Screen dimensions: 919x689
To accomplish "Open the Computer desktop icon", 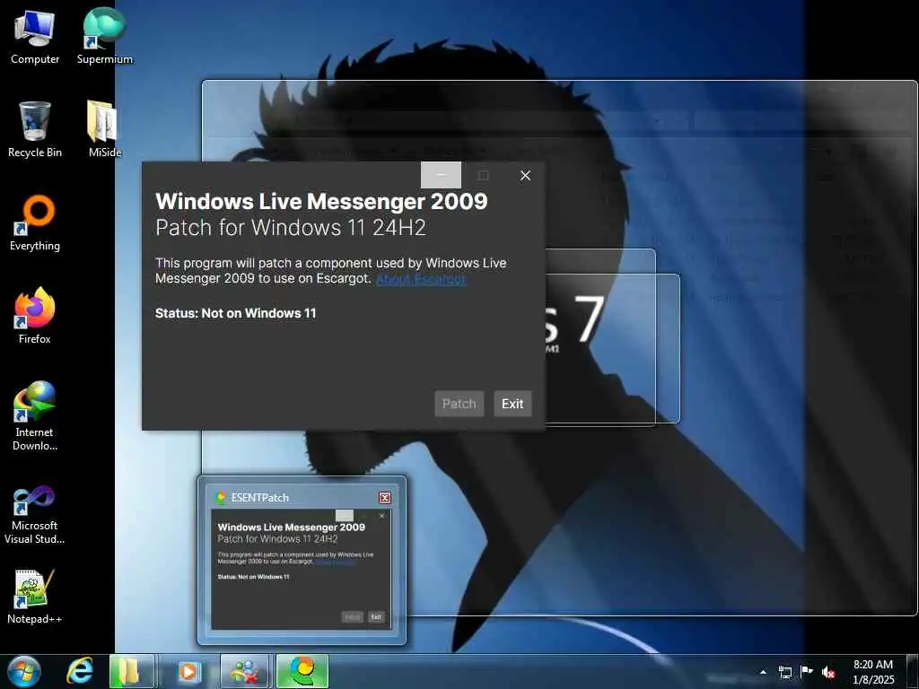I will pyautogui.click(x=35, y=38).
